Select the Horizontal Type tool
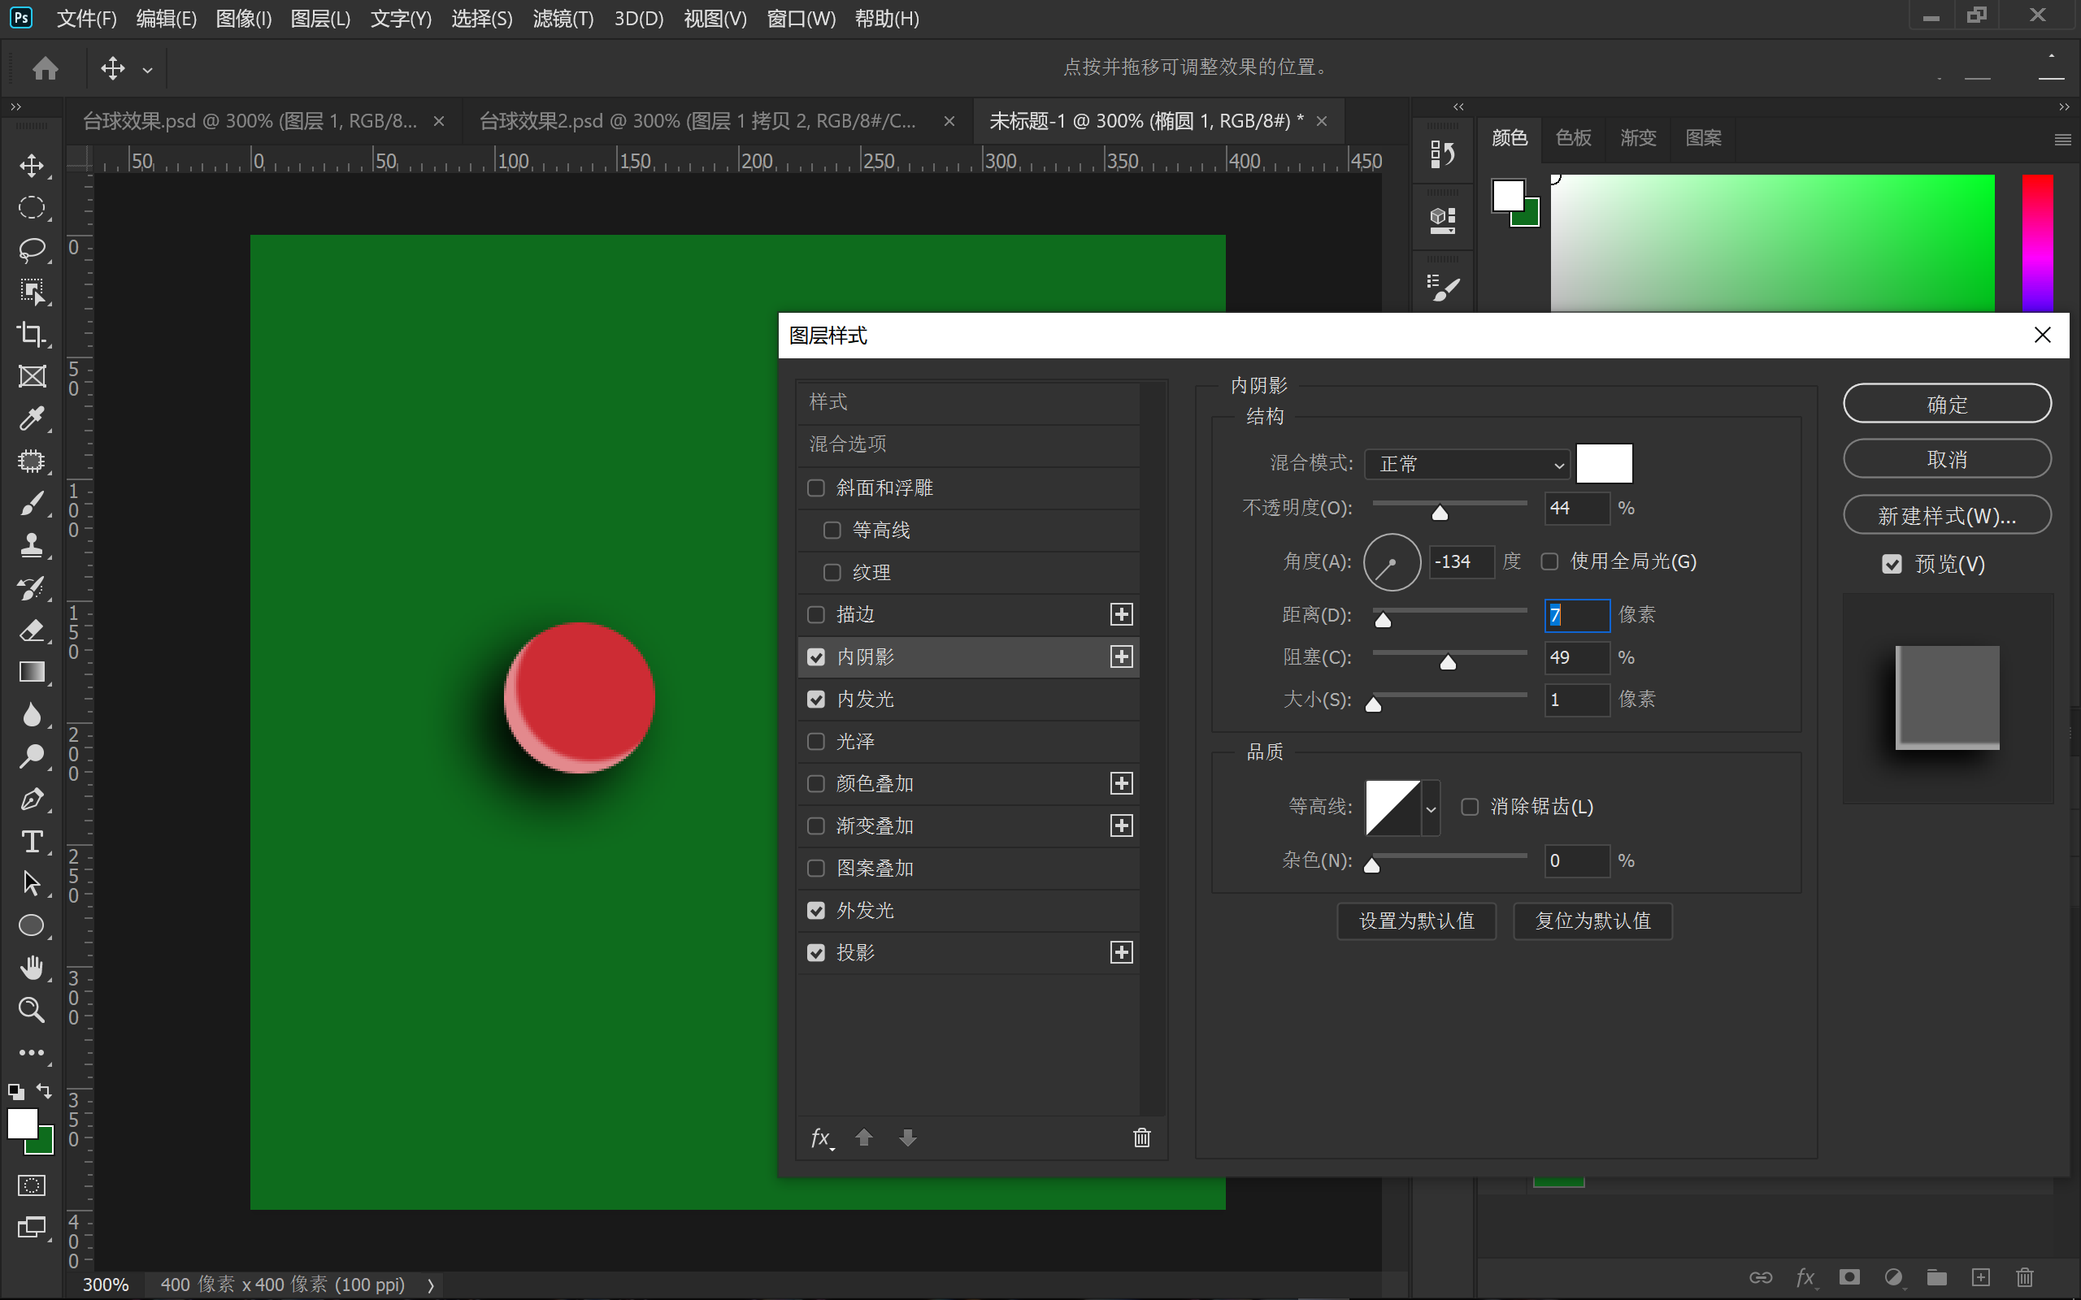 coord(32,841)
